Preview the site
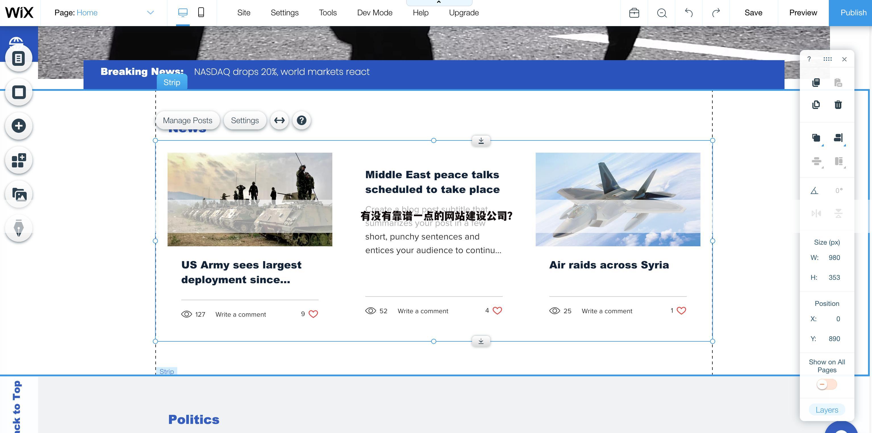 pyautogui.click(x=803, y=13)
